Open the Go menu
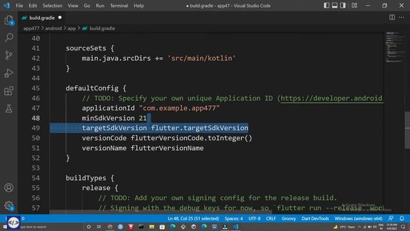The image size is (410, 231). click(x=87, y=6)
